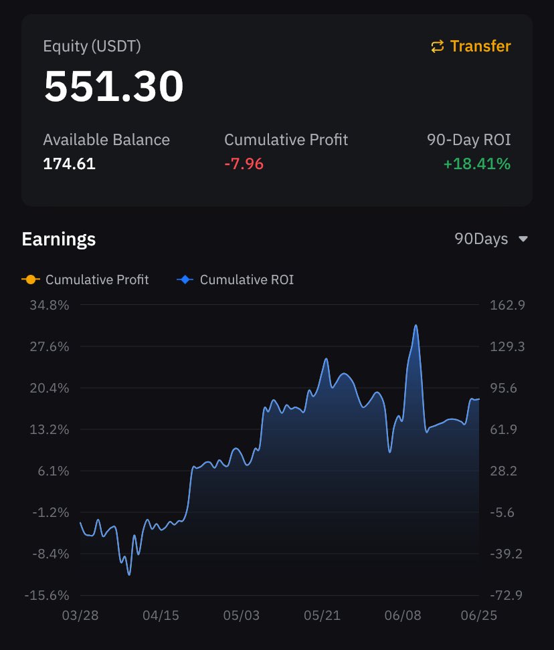Click the 28.2 right axis label

(x=503, y=471)
